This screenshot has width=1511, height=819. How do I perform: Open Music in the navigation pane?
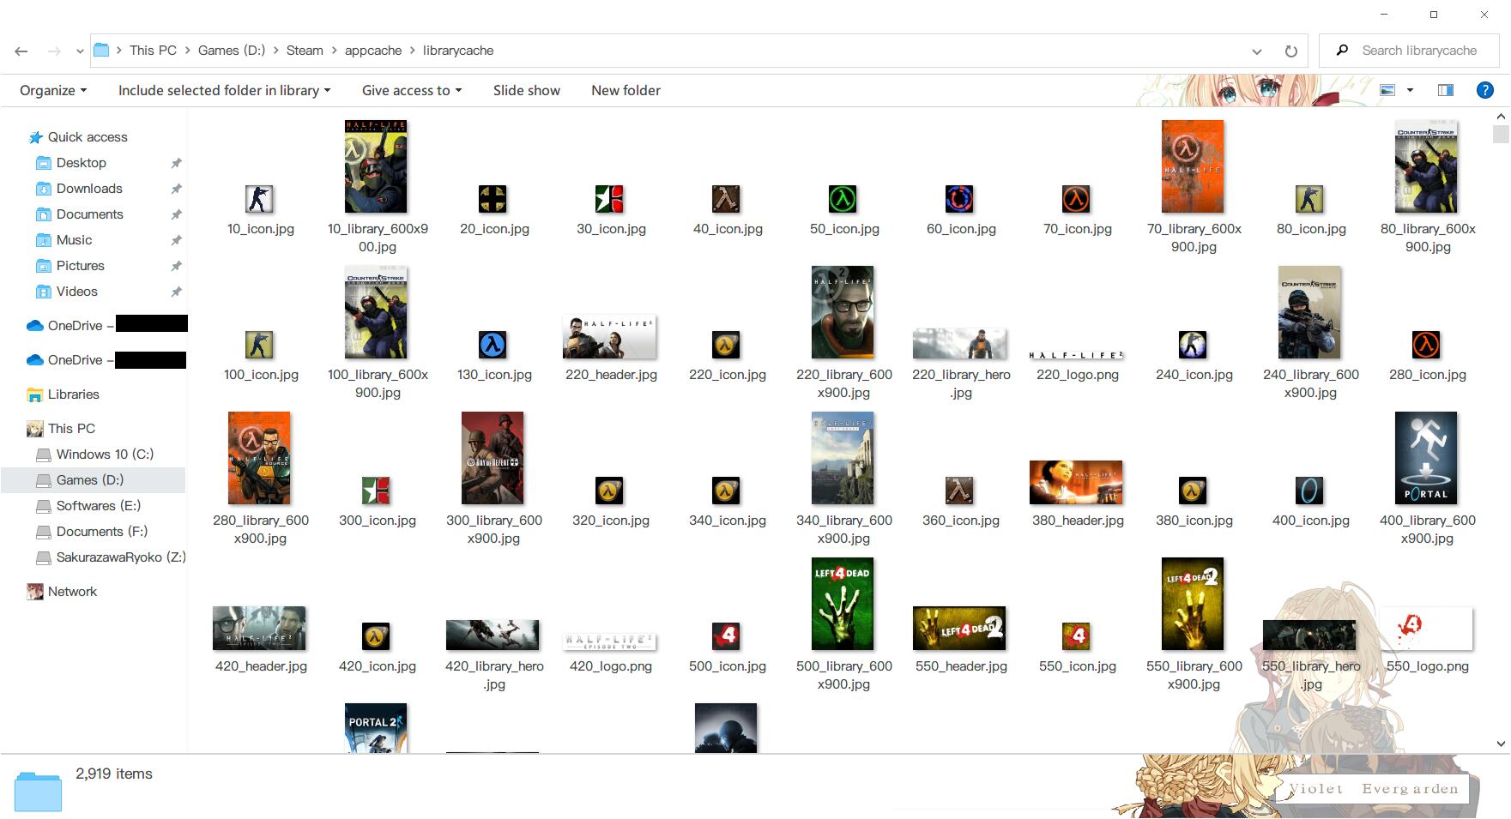coord(74,240)
